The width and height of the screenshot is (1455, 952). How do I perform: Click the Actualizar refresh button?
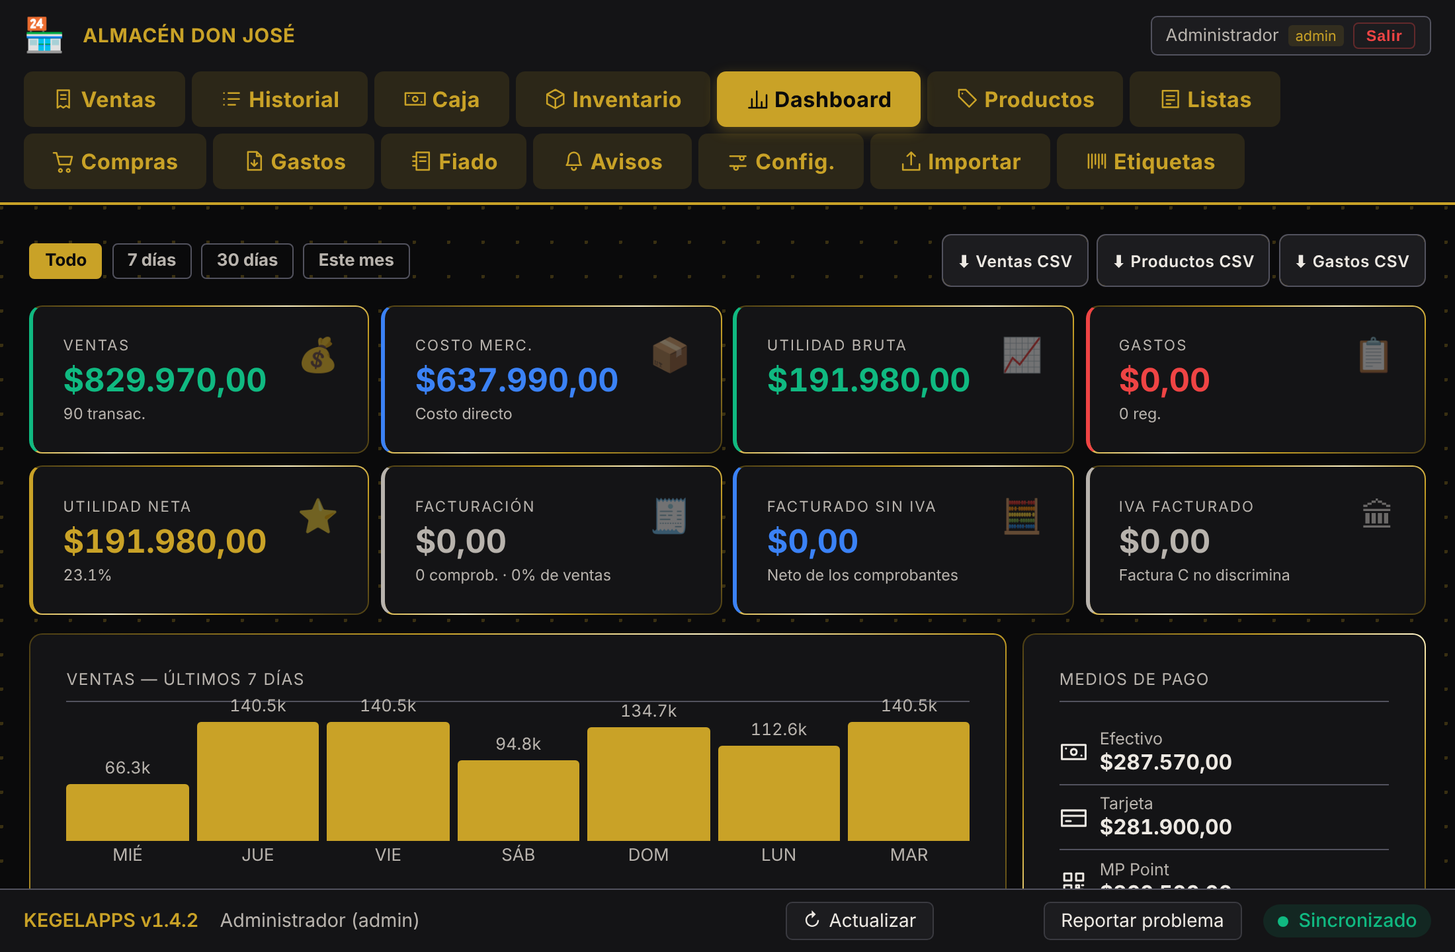[x=860, y=920]
